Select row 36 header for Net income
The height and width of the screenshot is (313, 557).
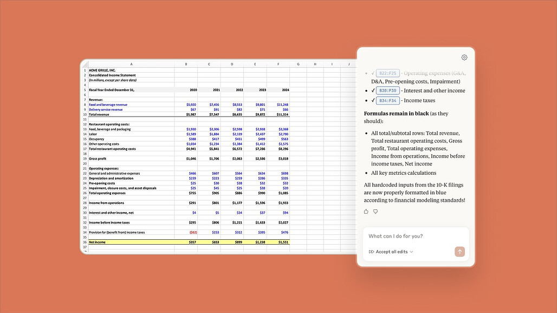coord(85,242)
